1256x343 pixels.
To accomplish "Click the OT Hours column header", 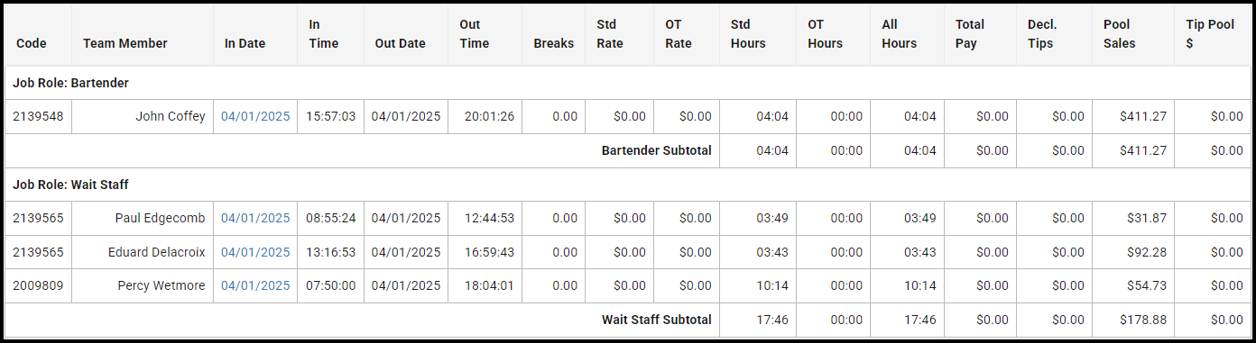I will 825,34.
